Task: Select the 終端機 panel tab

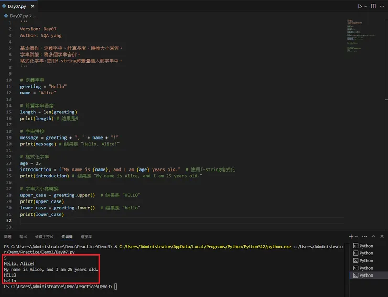Action: (67, 237)
